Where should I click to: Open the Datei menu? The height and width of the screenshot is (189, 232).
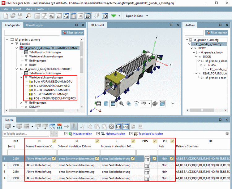[x=5, y=9]
